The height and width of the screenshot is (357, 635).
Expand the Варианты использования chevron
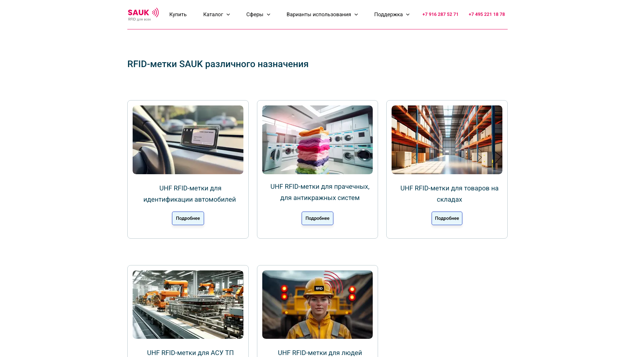[356, 15]
